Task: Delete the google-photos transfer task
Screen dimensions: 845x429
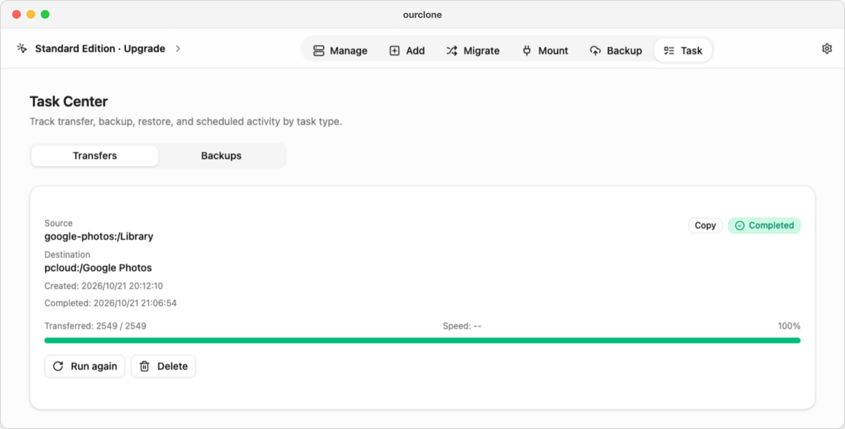Action: [163, 366]
